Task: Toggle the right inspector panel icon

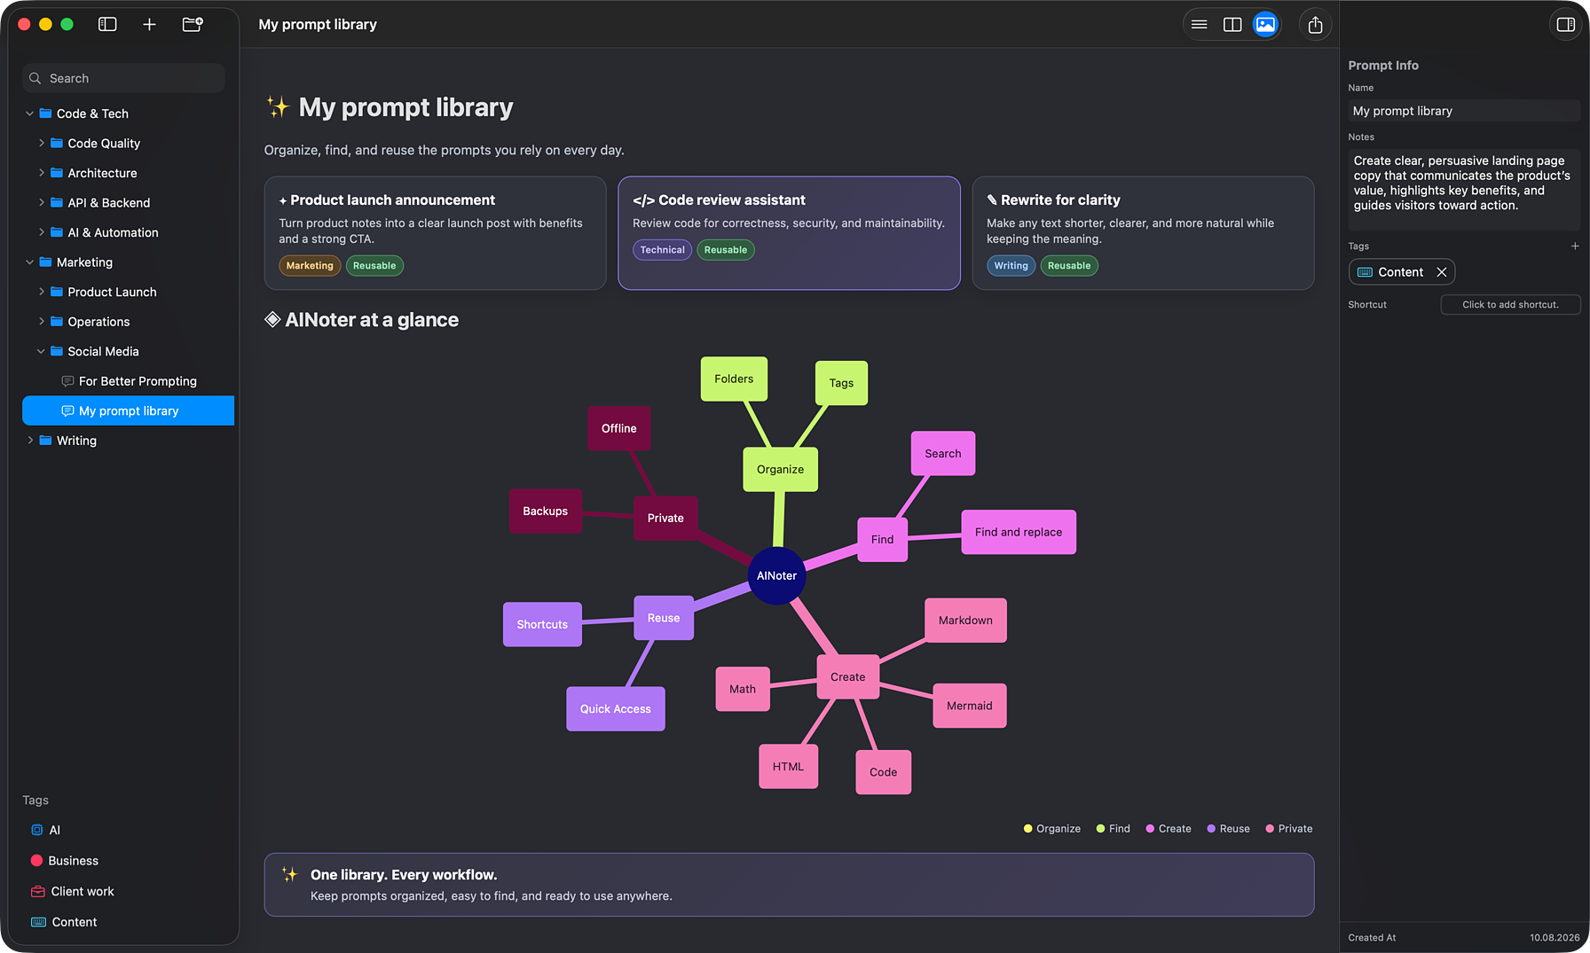Action: (1566, 25)
